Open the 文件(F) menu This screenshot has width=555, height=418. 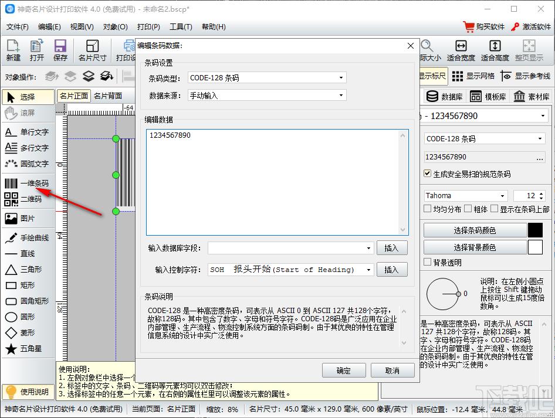pos(18,27)
